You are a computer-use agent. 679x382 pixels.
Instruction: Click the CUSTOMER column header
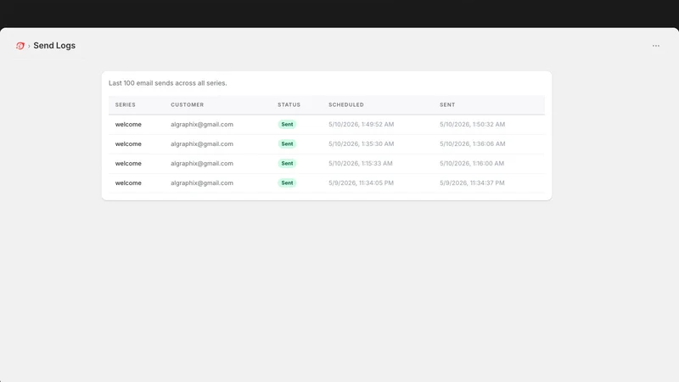[187, 104]
